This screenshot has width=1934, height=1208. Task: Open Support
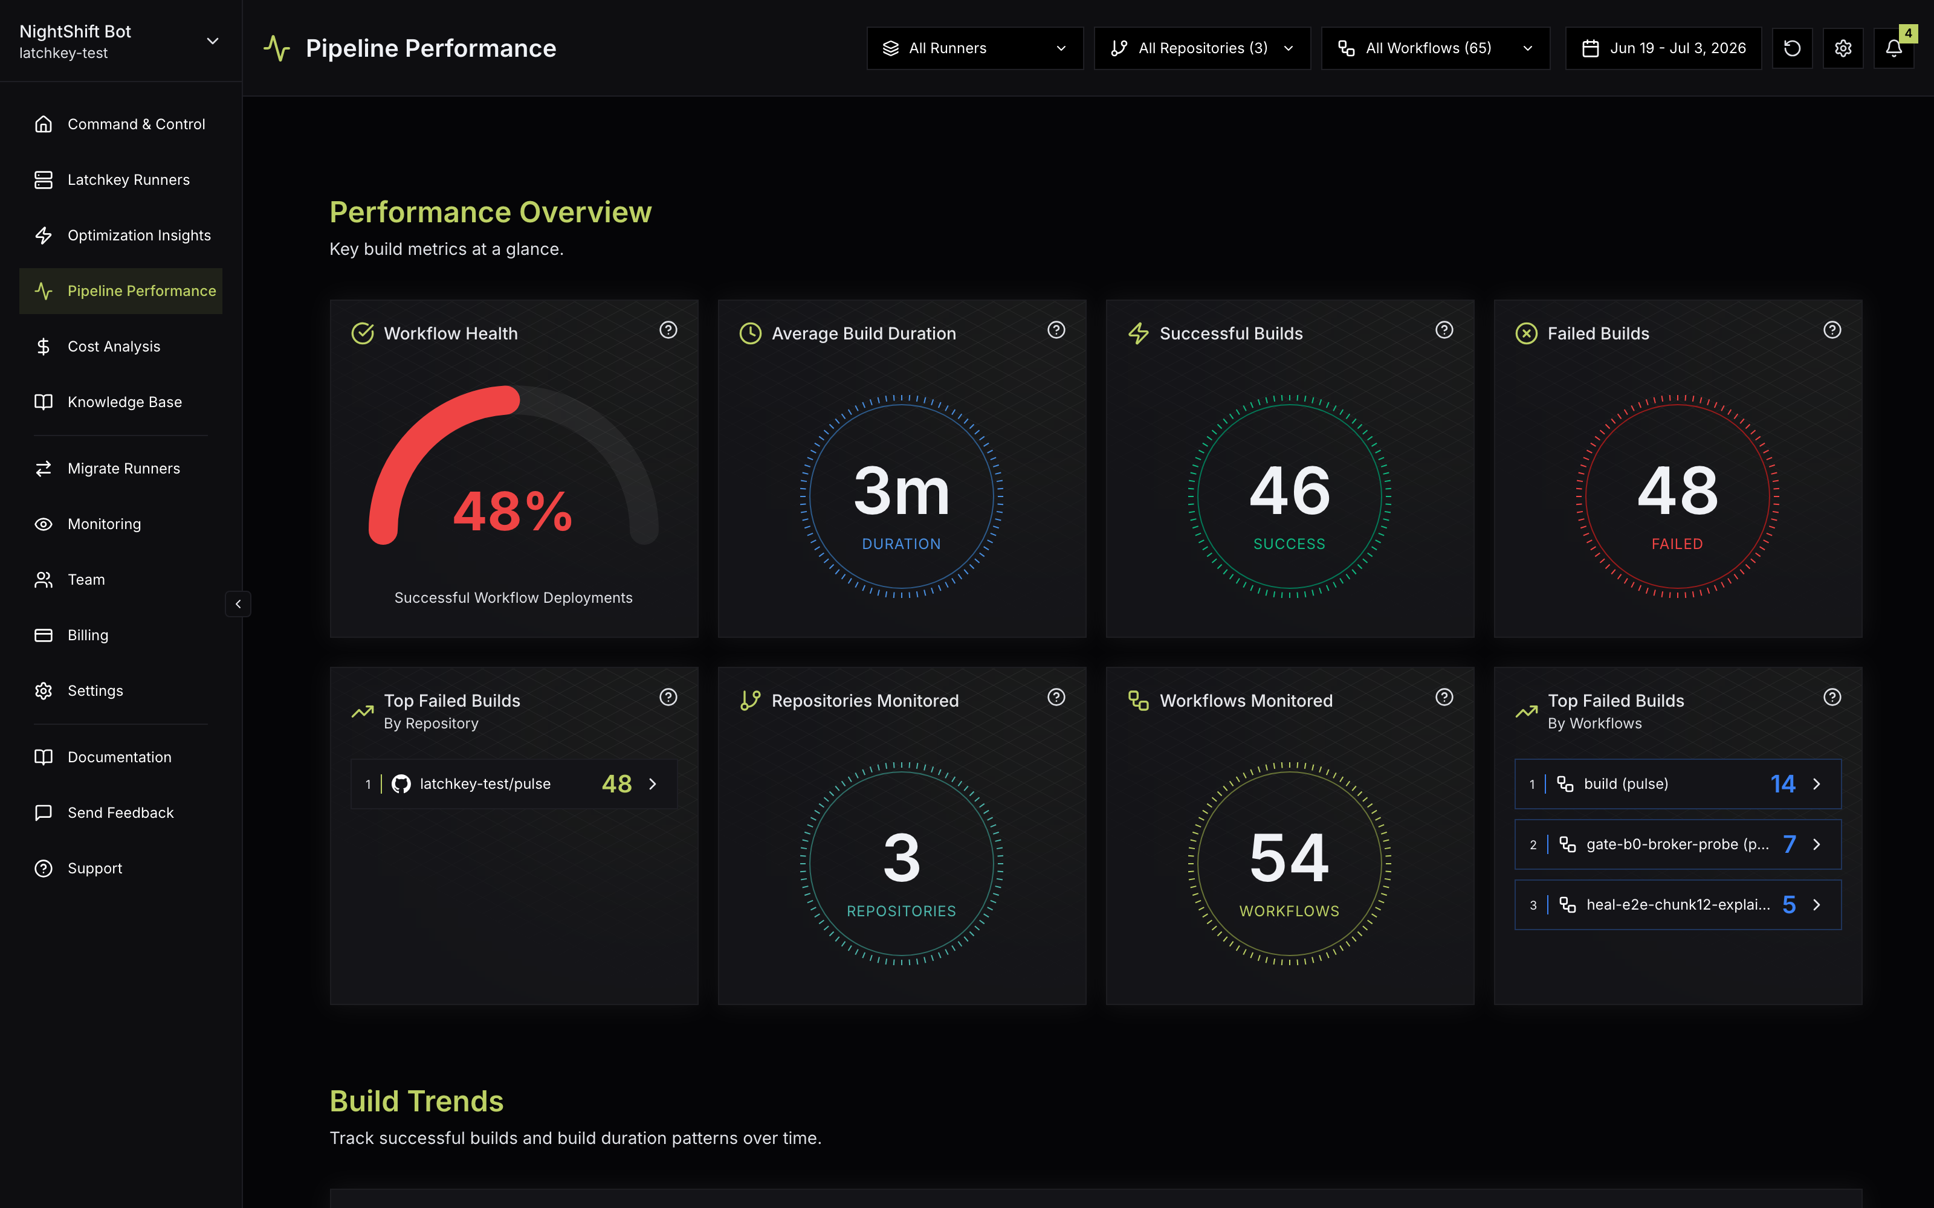pos(121,868)
